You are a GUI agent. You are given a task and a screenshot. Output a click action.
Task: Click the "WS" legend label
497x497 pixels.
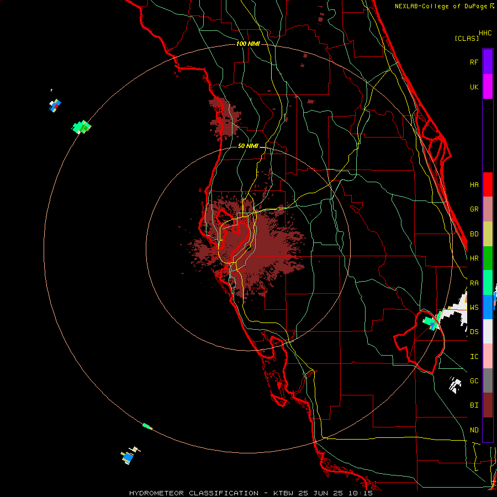(x=474, y=308)
